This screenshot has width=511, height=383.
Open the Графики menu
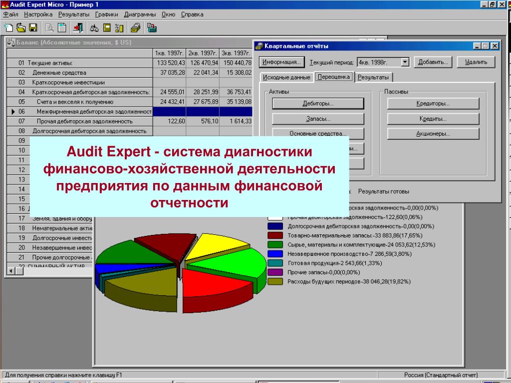coord(107,14)
